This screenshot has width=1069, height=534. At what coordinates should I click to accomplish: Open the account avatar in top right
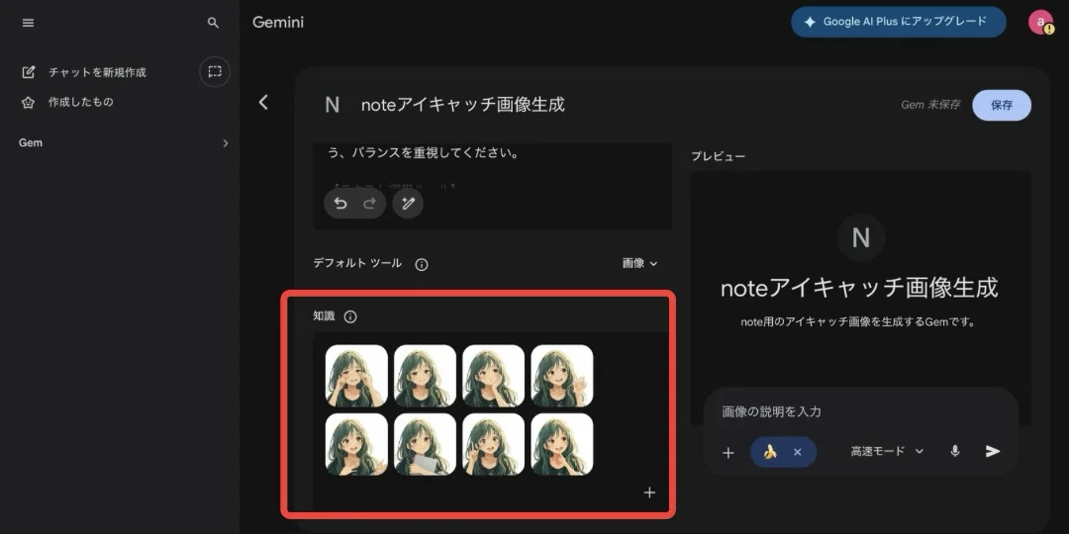tap(1040, 22)
